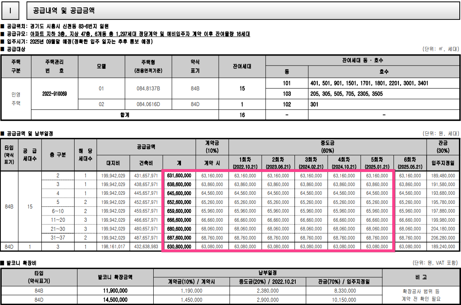Click the 중도금(20%) / 2022.10.21 header
The height and width of the screenshot is (305, 461).
click(268, 281)
